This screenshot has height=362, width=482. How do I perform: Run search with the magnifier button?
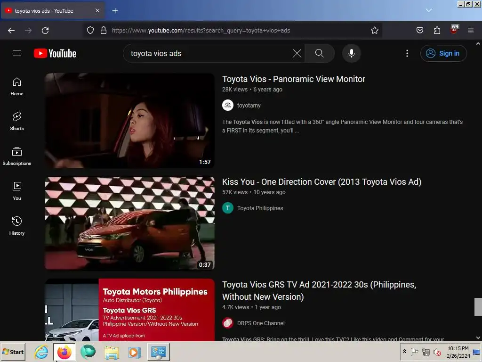point(320,53)
